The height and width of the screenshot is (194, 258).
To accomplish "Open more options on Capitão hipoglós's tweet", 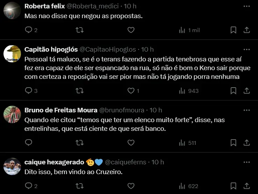I will [246, 50].
